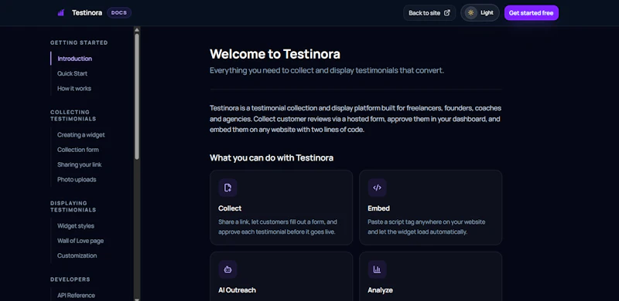Click the sidebar scrollbar thumb

coord(137,96)
